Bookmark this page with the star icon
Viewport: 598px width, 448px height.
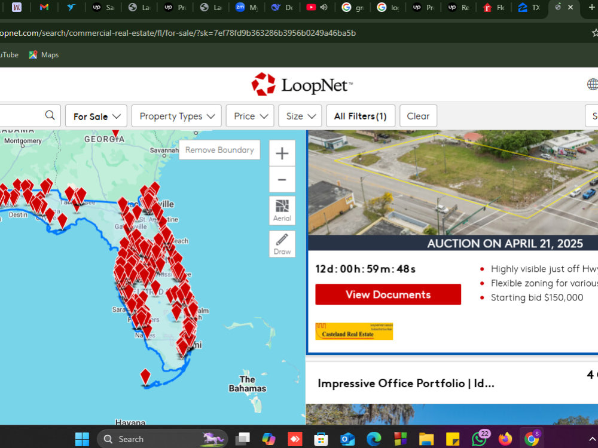coord(594,33)
